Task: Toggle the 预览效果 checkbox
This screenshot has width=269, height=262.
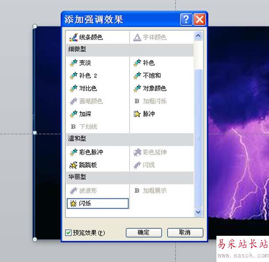Action: click(x=68, y=233)
